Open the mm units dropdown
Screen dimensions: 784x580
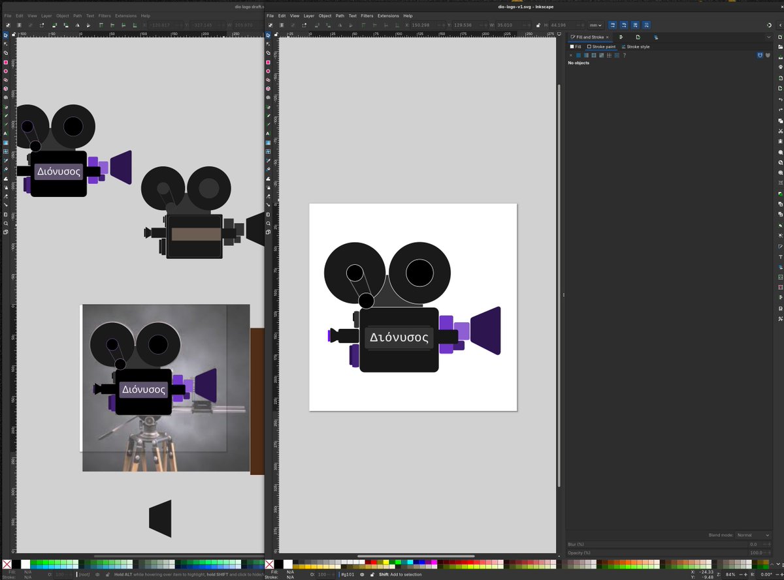click(595, 25)
